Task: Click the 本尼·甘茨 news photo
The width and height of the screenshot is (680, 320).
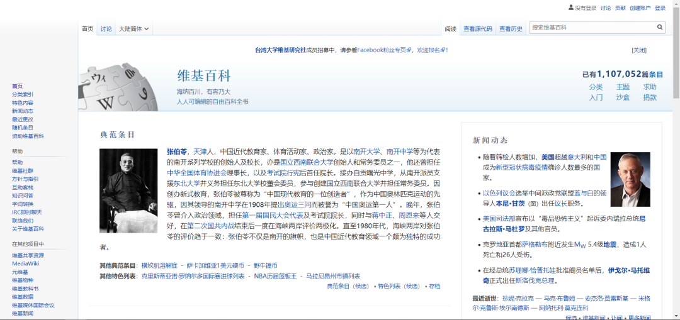Action: point(630,179)
